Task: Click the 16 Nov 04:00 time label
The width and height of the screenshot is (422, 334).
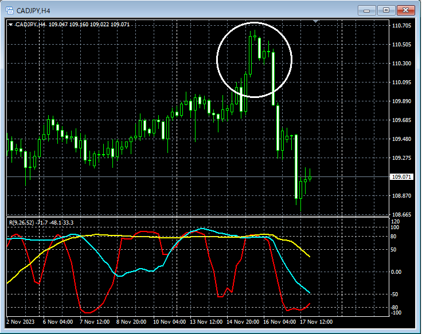Action: (x=279, y=321)
